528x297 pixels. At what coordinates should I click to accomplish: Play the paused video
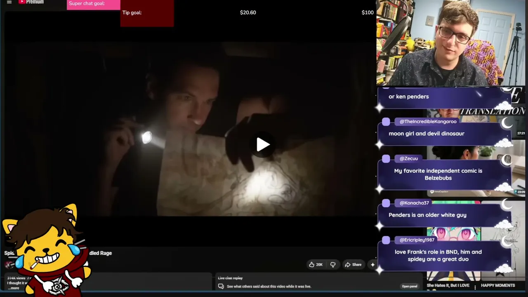(x=263, y=144)
